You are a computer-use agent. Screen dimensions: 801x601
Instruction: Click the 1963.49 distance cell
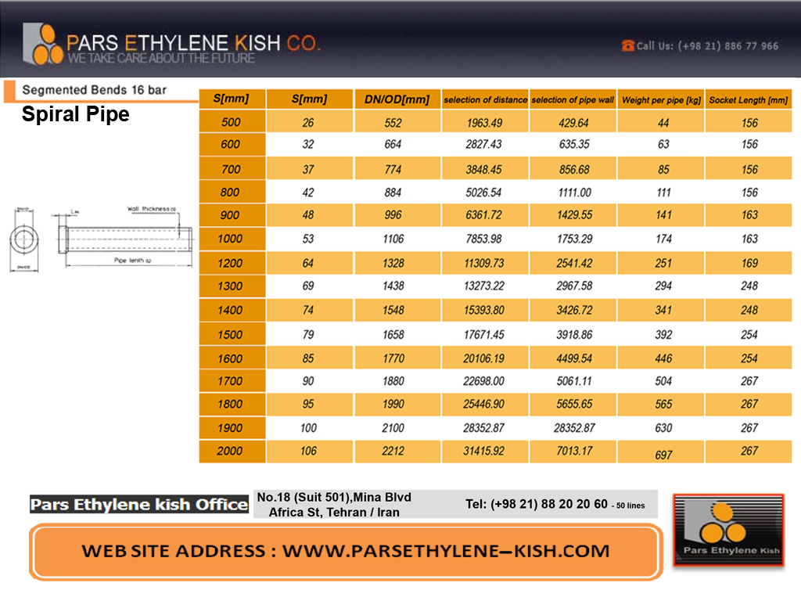tap(484, 123)
